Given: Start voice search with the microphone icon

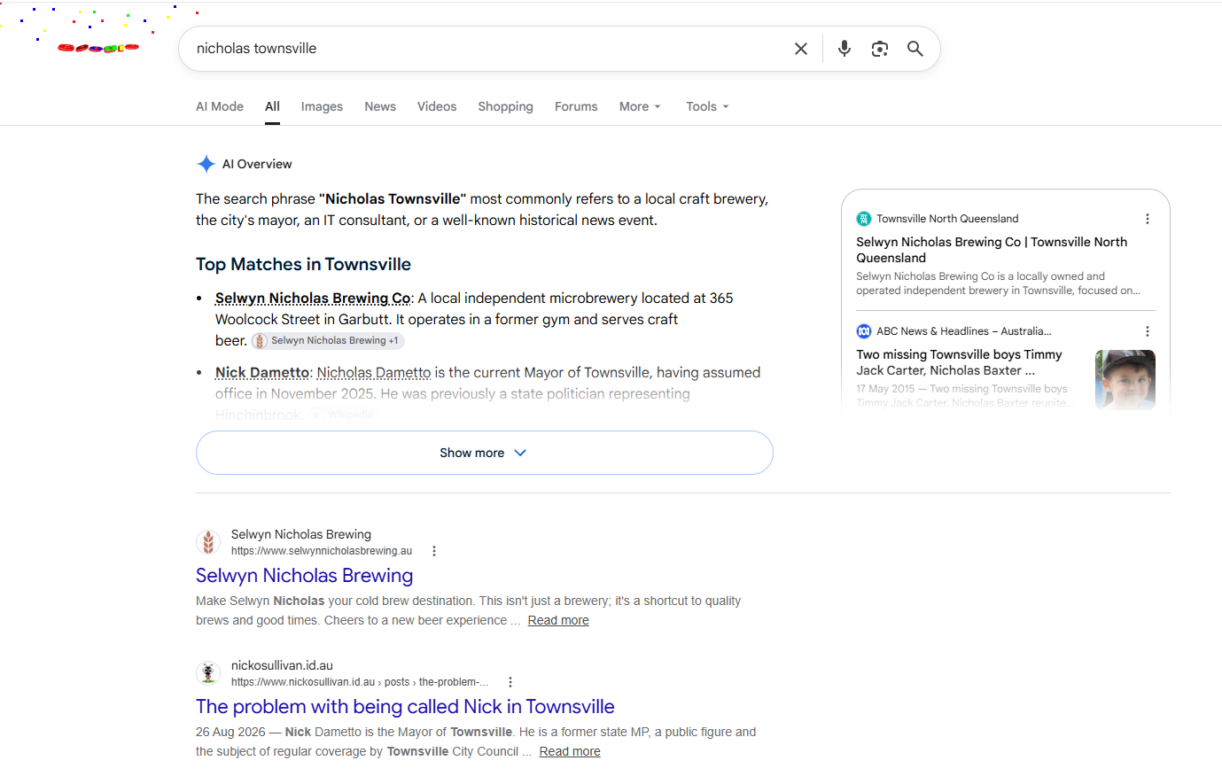Looking at the screenshot, I should (845, 49).
